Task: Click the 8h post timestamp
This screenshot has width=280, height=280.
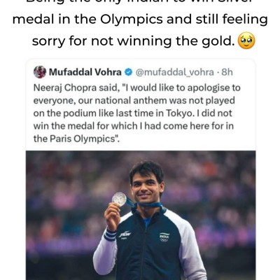Action: pyautogui.click(x=227, y=72)
